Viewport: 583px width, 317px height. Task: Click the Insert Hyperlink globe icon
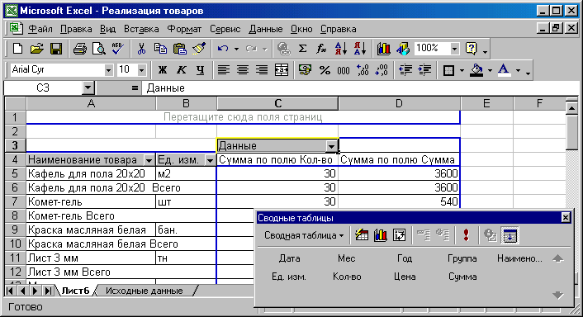pos(284,49)
